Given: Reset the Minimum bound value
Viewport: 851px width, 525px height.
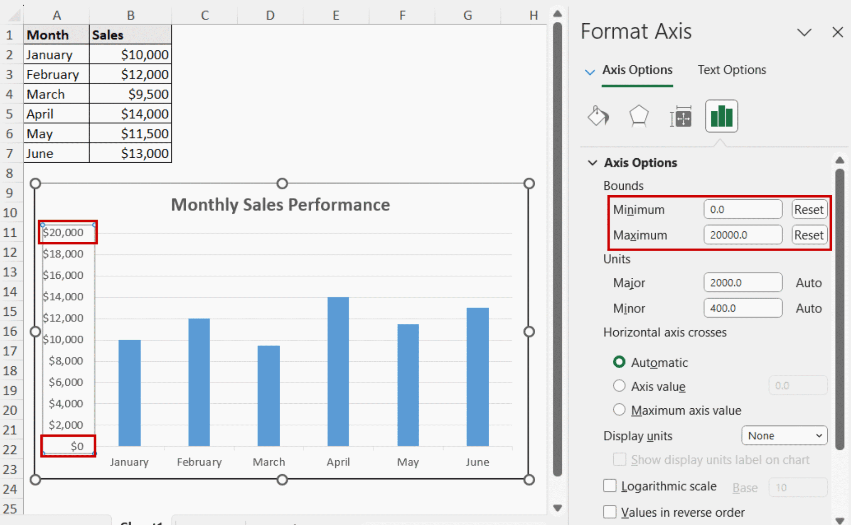Looking at the screenshot, I should pyautogui.click(x=809, y=209).
